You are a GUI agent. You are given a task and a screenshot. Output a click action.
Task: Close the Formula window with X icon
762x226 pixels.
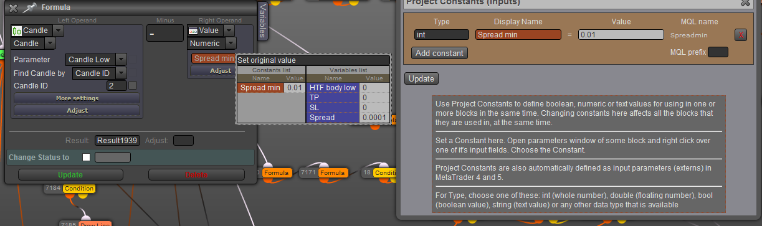pos(13,8)
